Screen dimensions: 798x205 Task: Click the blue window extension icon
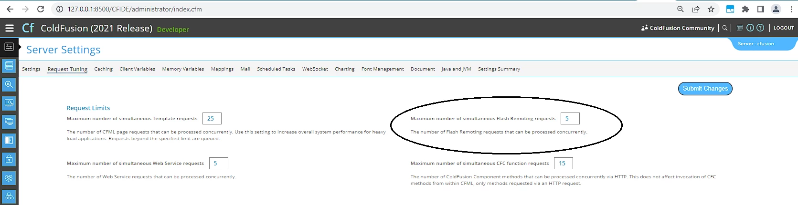[730, 9]
